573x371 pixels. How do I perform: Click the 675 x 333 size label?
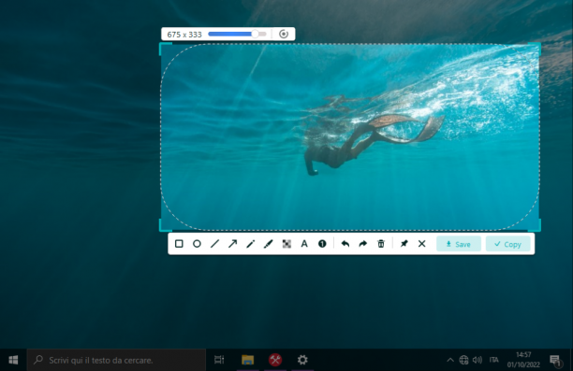184,35
